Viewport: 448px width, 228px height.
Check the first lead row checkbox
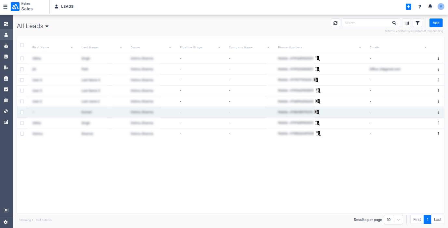tap(22, 58)
